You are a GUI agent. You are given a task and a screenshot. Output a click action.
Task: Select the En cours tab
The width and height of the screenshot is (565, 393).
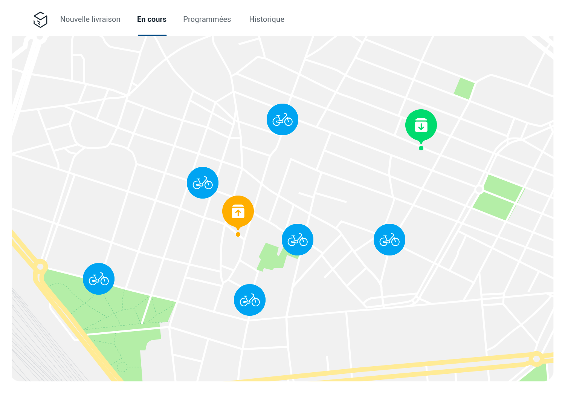coord(152,19)
